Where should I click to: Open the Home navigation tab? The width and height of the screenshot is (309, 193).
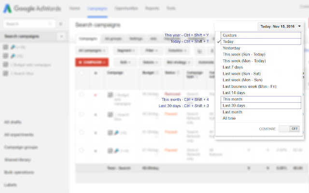pyautogui.click(x=74, y=8)
